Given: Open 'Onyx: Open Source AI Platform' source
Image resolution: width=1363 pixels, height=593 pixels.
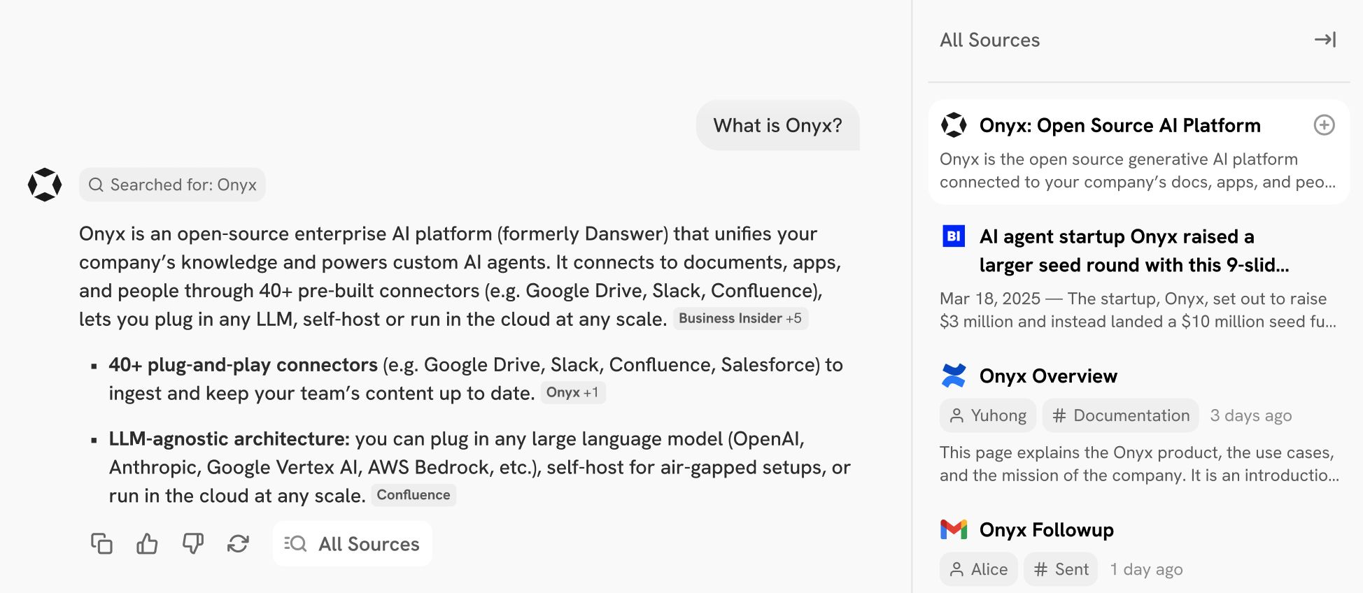Looking at the screenshot, I should click(1120, 125).
